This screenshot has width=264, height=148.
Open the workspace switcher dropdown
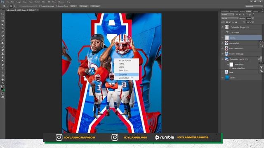tap(254, 6)
